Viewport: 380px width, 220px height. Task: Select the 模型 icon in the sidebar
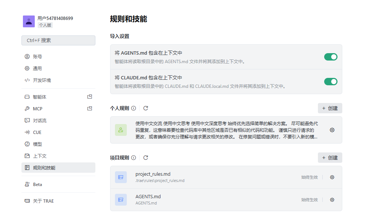click(26, 144)
